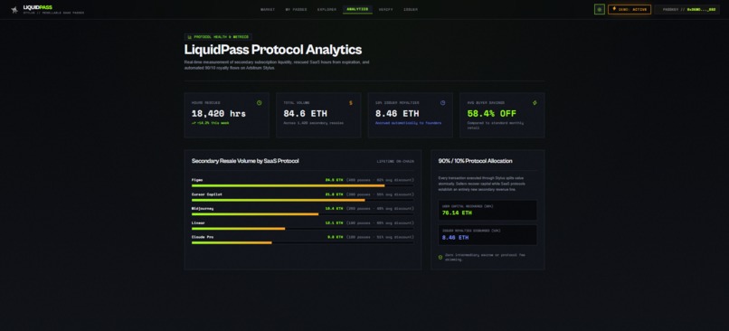Click the Cursor Copilot row label
Image resolution: width=729 pixels, height=331 pixels.
coord(207,194)
